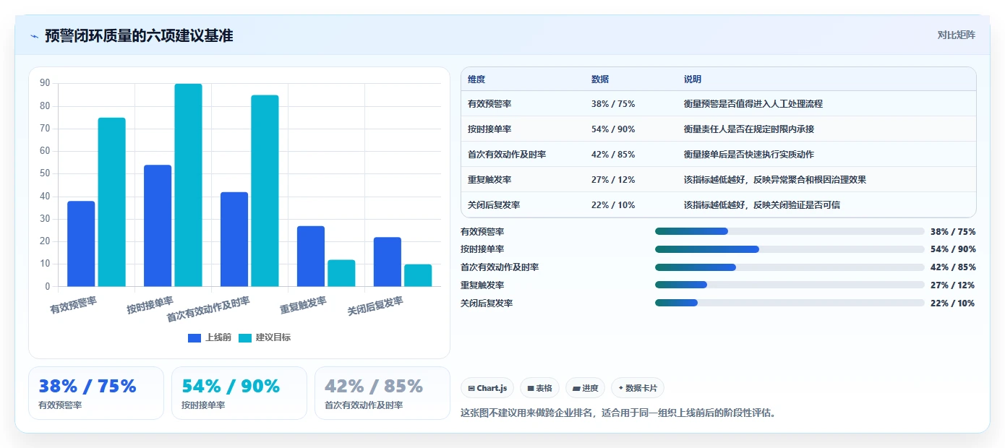This screenshot has height=448, width=1005.
Task: Click the blue 上线前 bar for 重复触发率
Action: coord(311,257)
